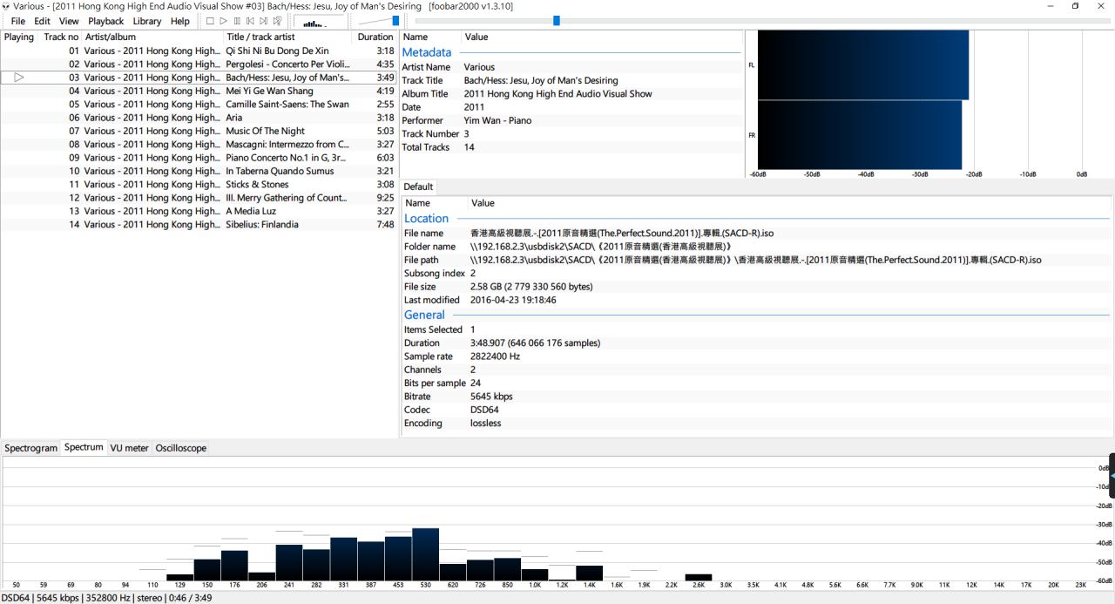The height and width of the screenshot is (604, 1115).
Task: Click the Stop playback button
Action: click(x=210, y=21)
